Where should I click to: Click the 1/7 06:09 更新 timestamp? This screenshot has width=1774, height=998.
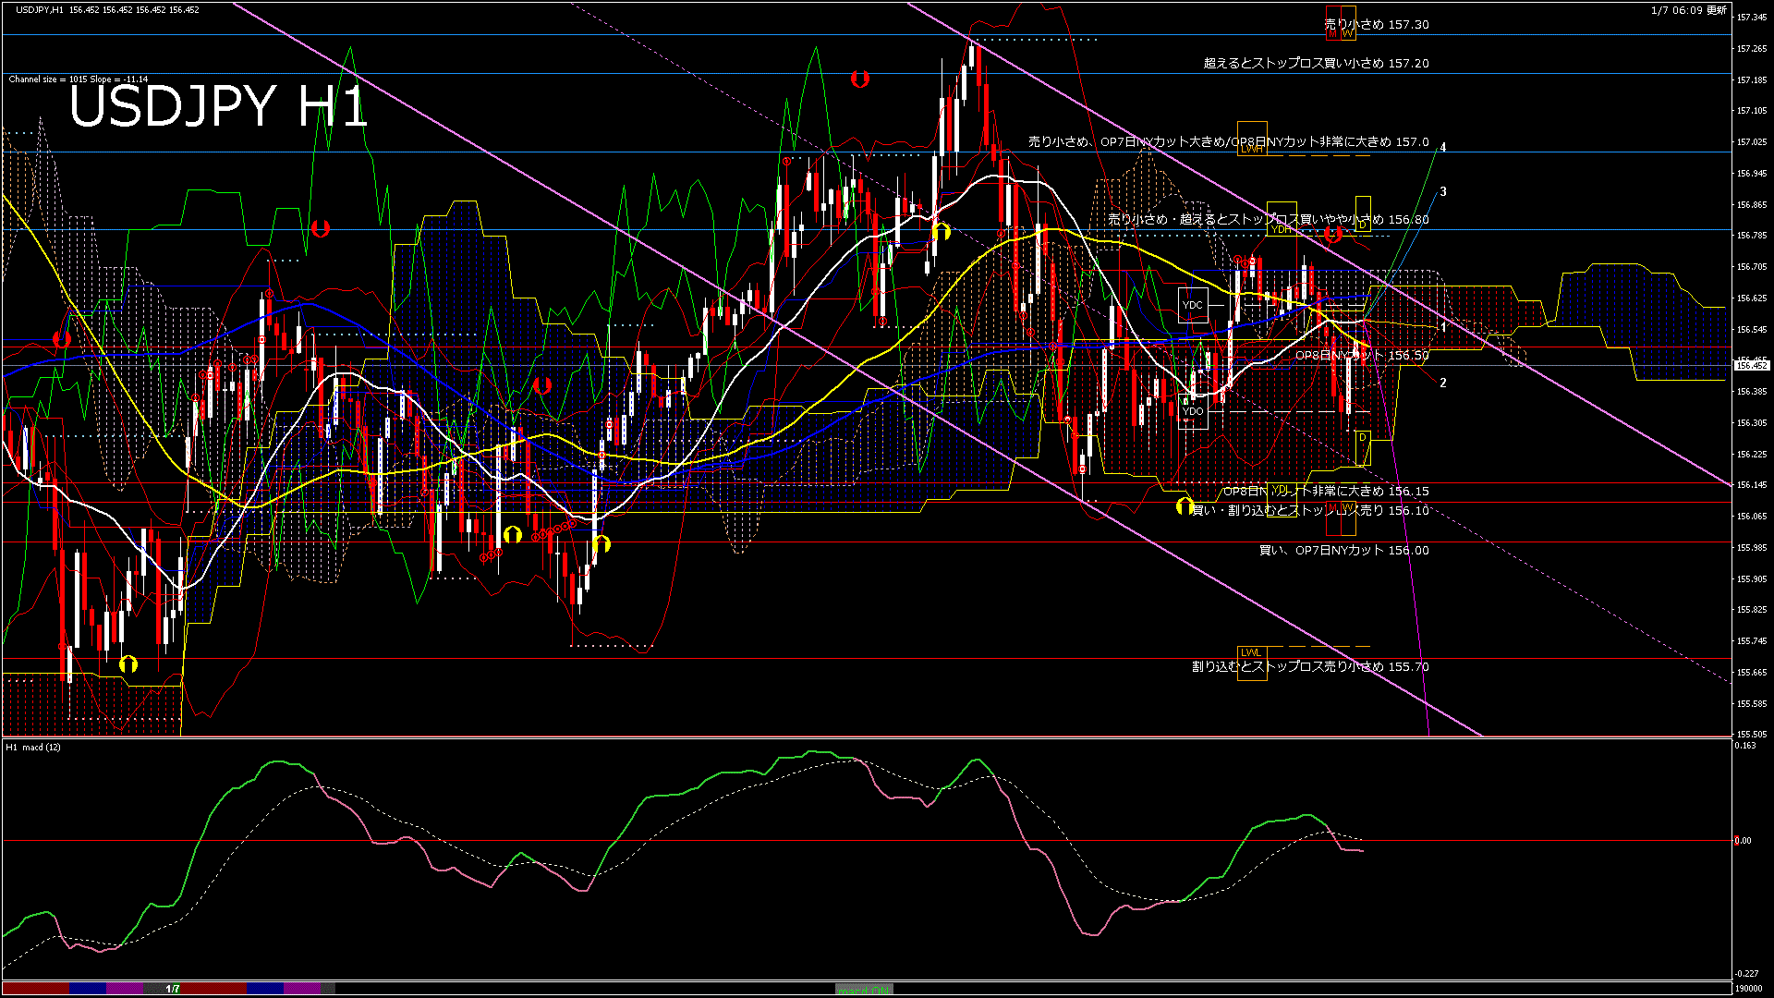coord(1688,10)
